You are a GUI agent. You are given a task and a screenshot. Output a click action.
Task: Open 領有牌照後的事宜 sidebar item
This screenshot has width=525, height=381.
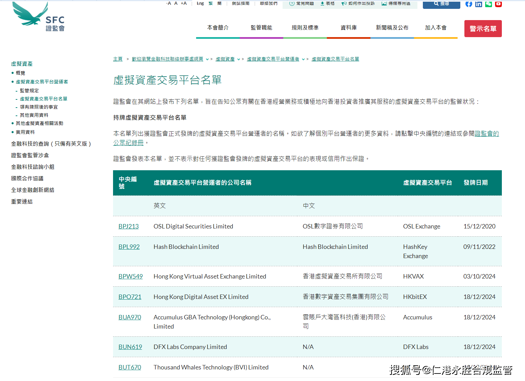pos(39,107)
